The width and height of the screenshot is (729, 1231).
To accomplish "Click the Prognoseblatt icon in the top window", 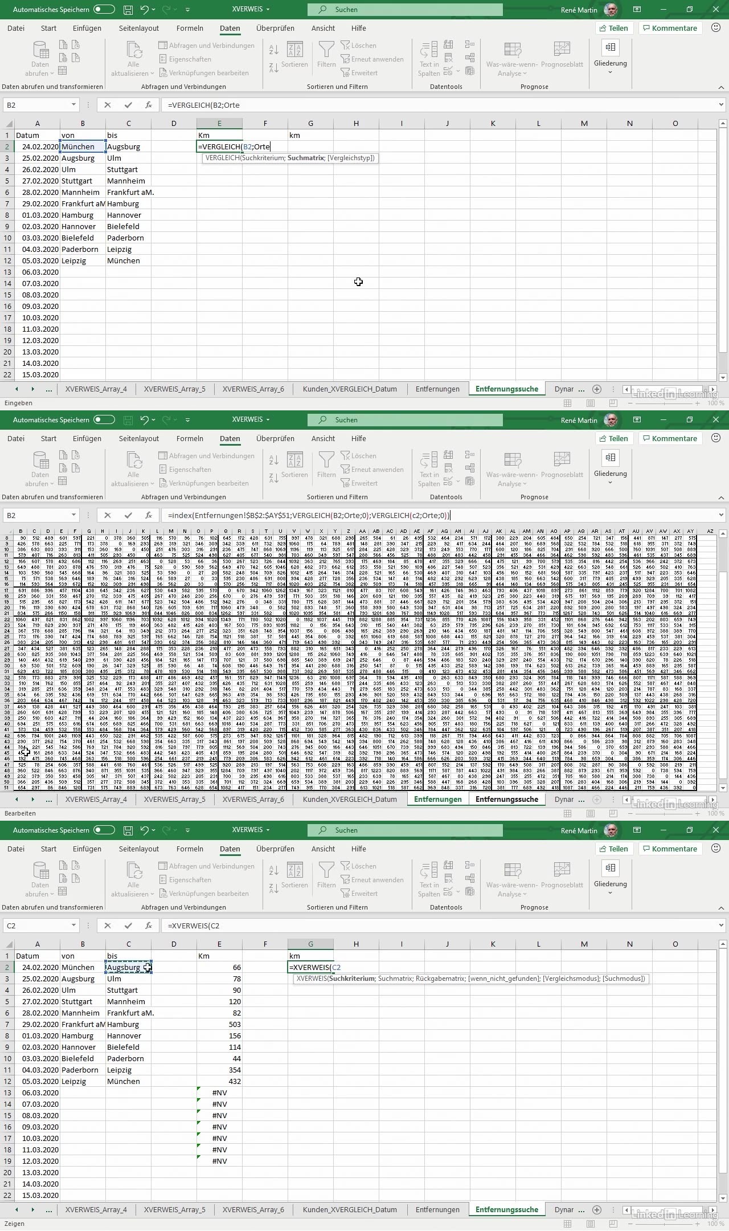I will [x=562, y=54].
